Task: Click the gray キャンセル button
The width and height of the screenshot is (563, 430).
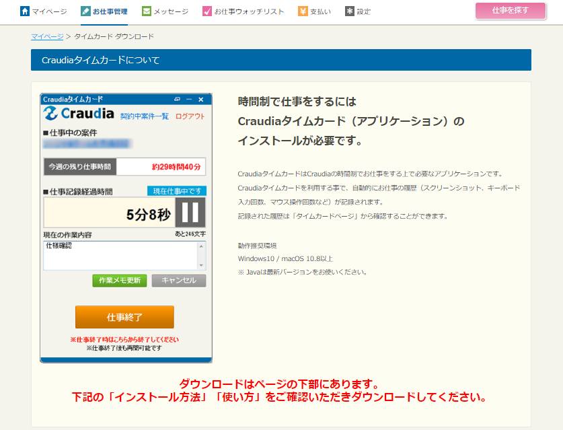Action: pos(179,281)
